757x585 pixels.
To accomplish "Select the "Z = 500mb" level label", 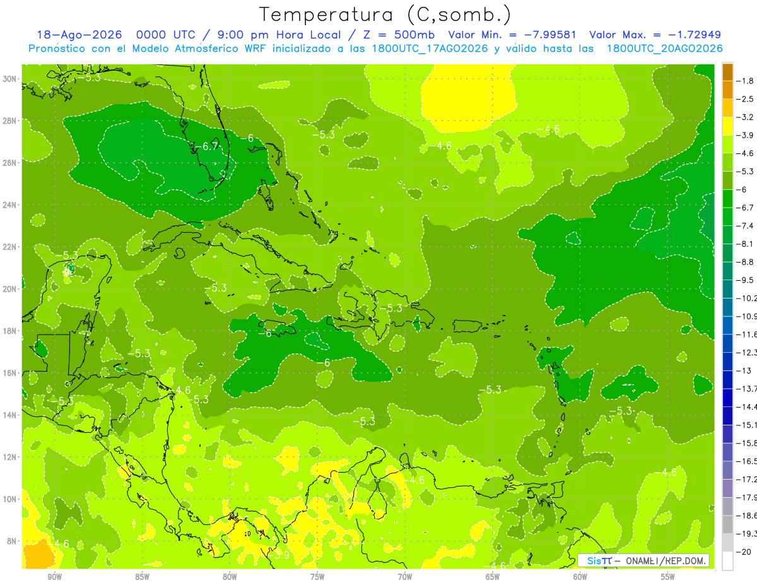I will click(x=399, y=35).
